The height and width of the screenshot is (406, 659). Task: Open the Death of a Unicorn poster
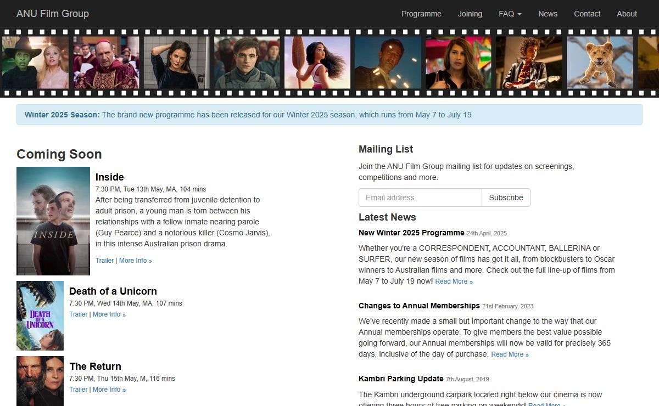[x=40, y=316]
